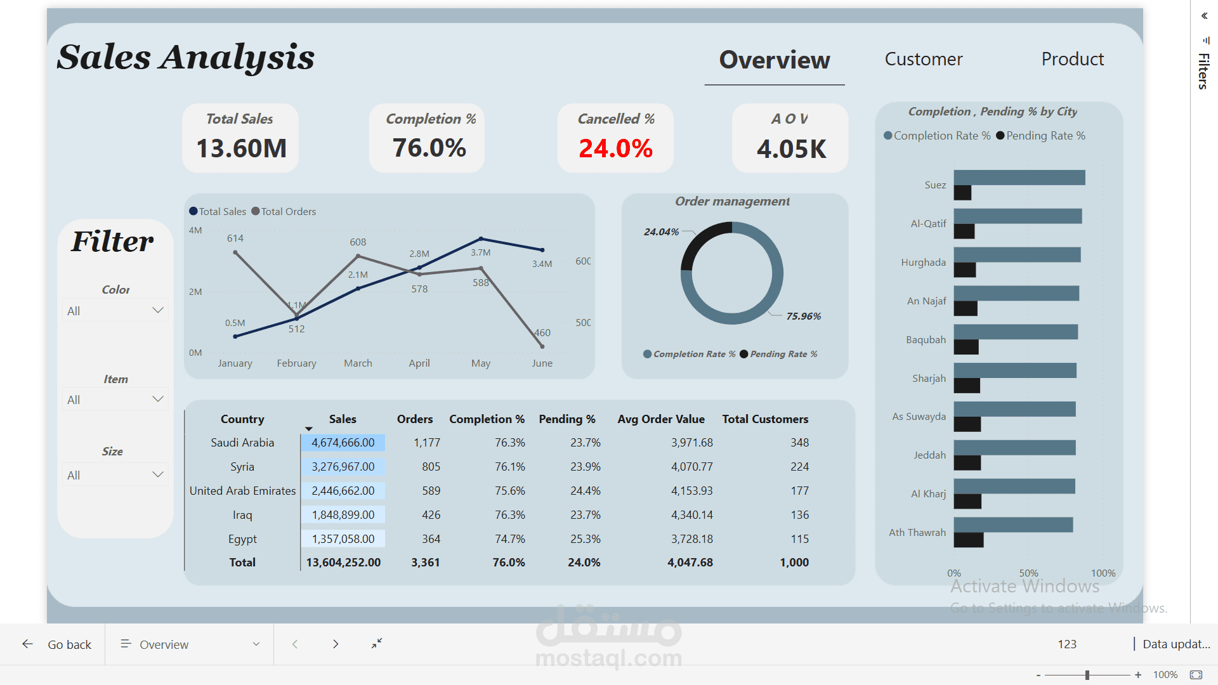Click the Completion % column header
This screenshot has height=685, width=1218.
click(487, 419)
